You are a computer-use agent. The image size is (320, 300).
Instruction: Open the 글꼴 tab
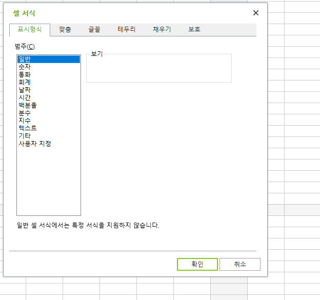point(94,30)
